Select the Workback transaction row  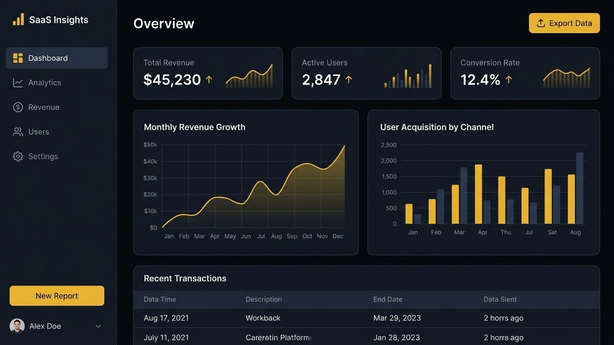coord(263,318)
